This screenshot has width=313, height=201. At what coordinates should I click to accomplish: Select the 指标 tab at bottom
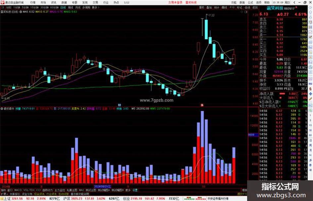tap(3, 190)
